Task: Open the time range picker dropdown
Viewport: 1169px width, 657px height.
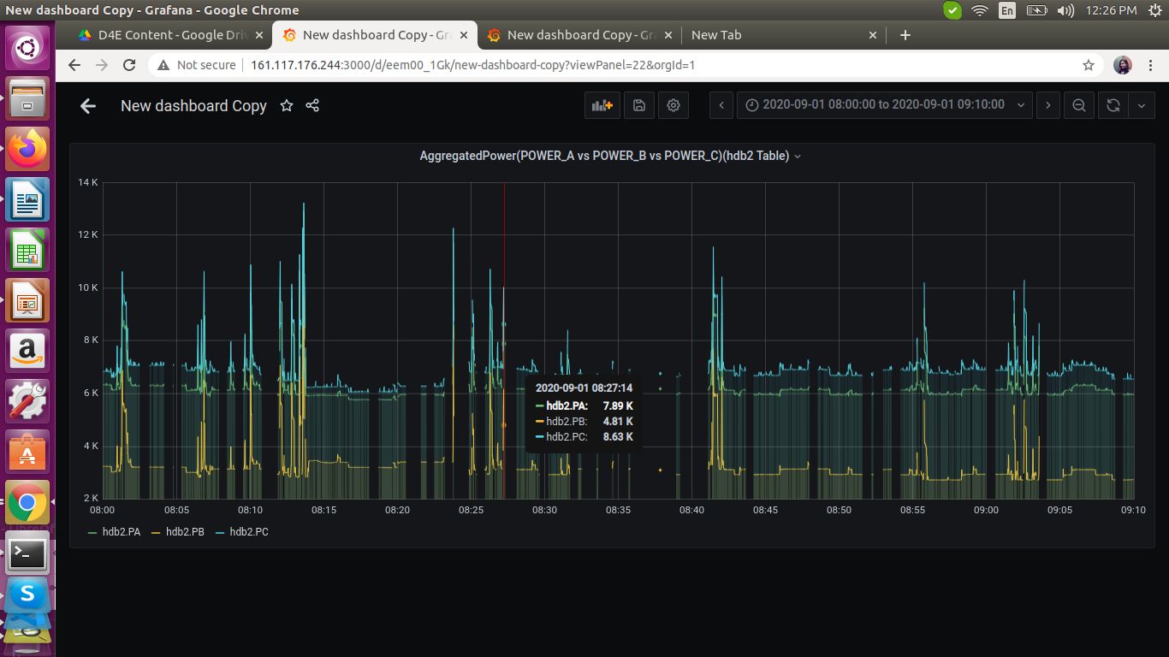Action: coord(884,105)
